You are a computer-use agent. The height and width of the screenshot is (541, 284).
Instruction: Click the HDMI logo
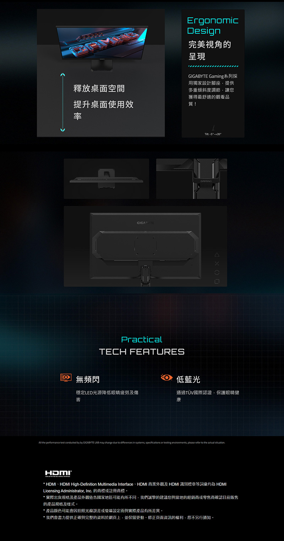point(59,473)
